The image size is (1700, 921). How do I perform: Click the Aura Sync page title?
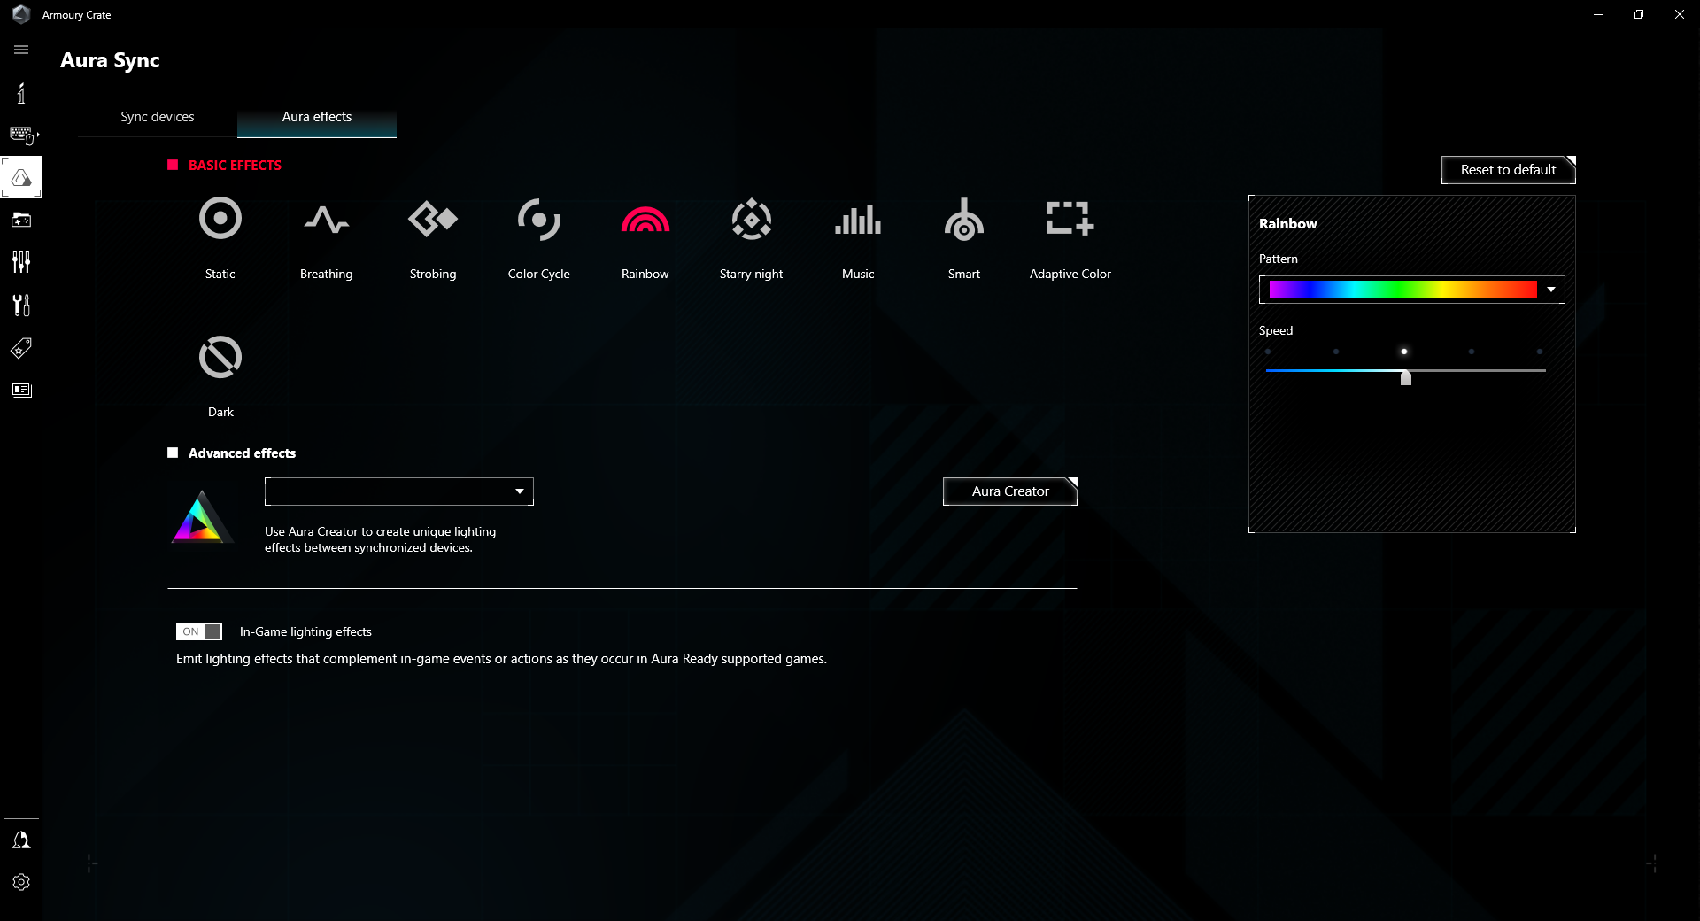coord(110,60)
